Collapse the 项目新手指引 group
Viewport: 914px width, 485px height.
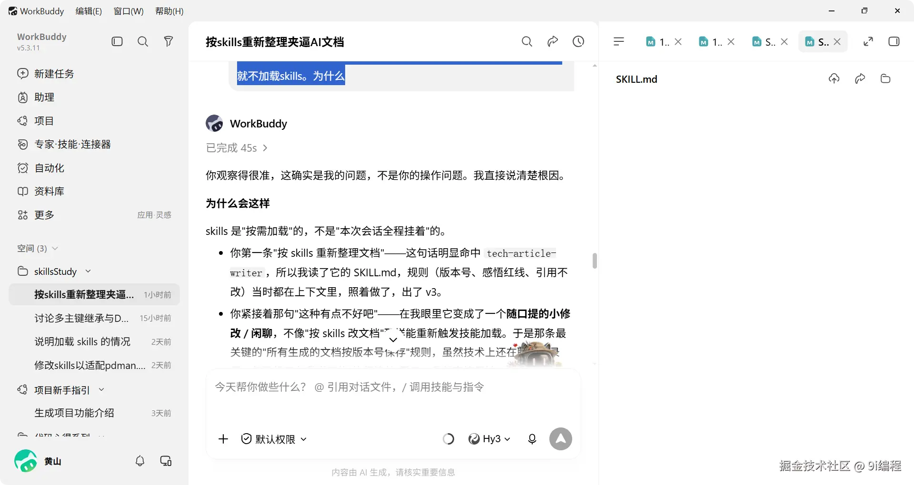coord(101,390)
